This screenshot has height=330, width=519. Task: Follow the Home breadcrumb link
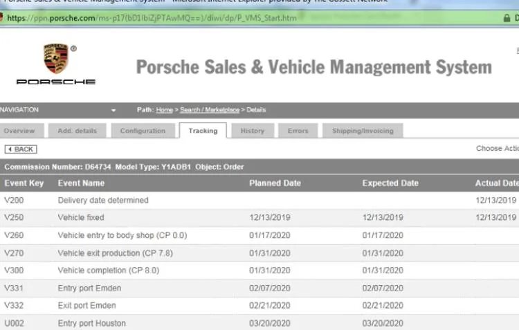click(165, 110)
